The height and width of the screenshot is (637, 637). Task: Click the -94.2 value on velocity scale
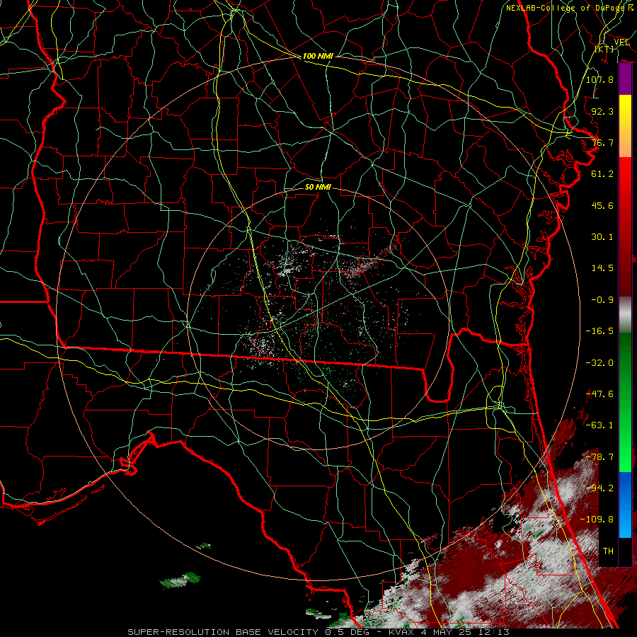click(x=599, y=488)
